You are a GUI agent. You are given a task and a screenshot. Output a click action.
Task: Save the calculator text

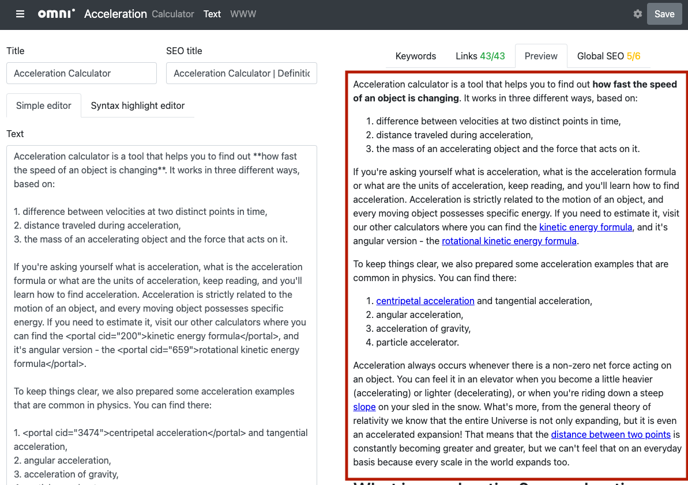coord(664,14)
